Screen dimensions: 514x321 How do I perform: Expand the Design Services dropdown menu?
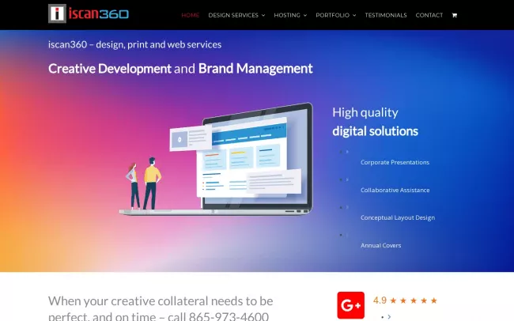click(236, 15)
